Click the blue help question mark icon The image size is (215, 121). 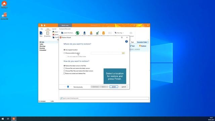(x=126, y=41)
